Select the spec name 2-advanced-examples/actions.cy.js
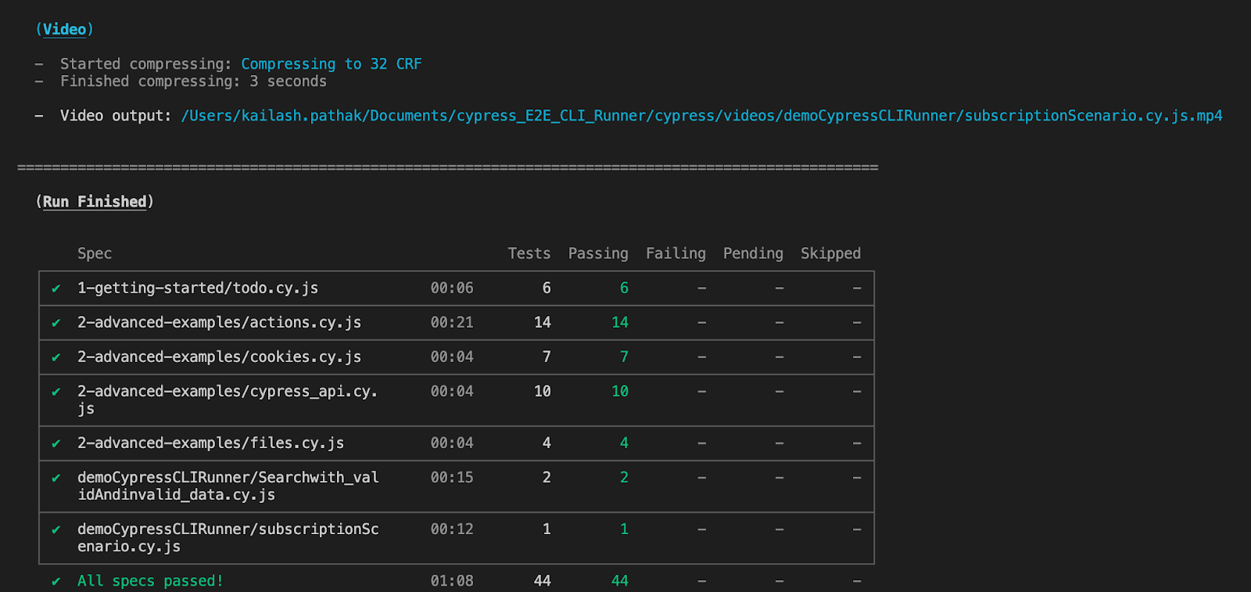Viewport: 1251px width, 592px height. pos(219,322)
